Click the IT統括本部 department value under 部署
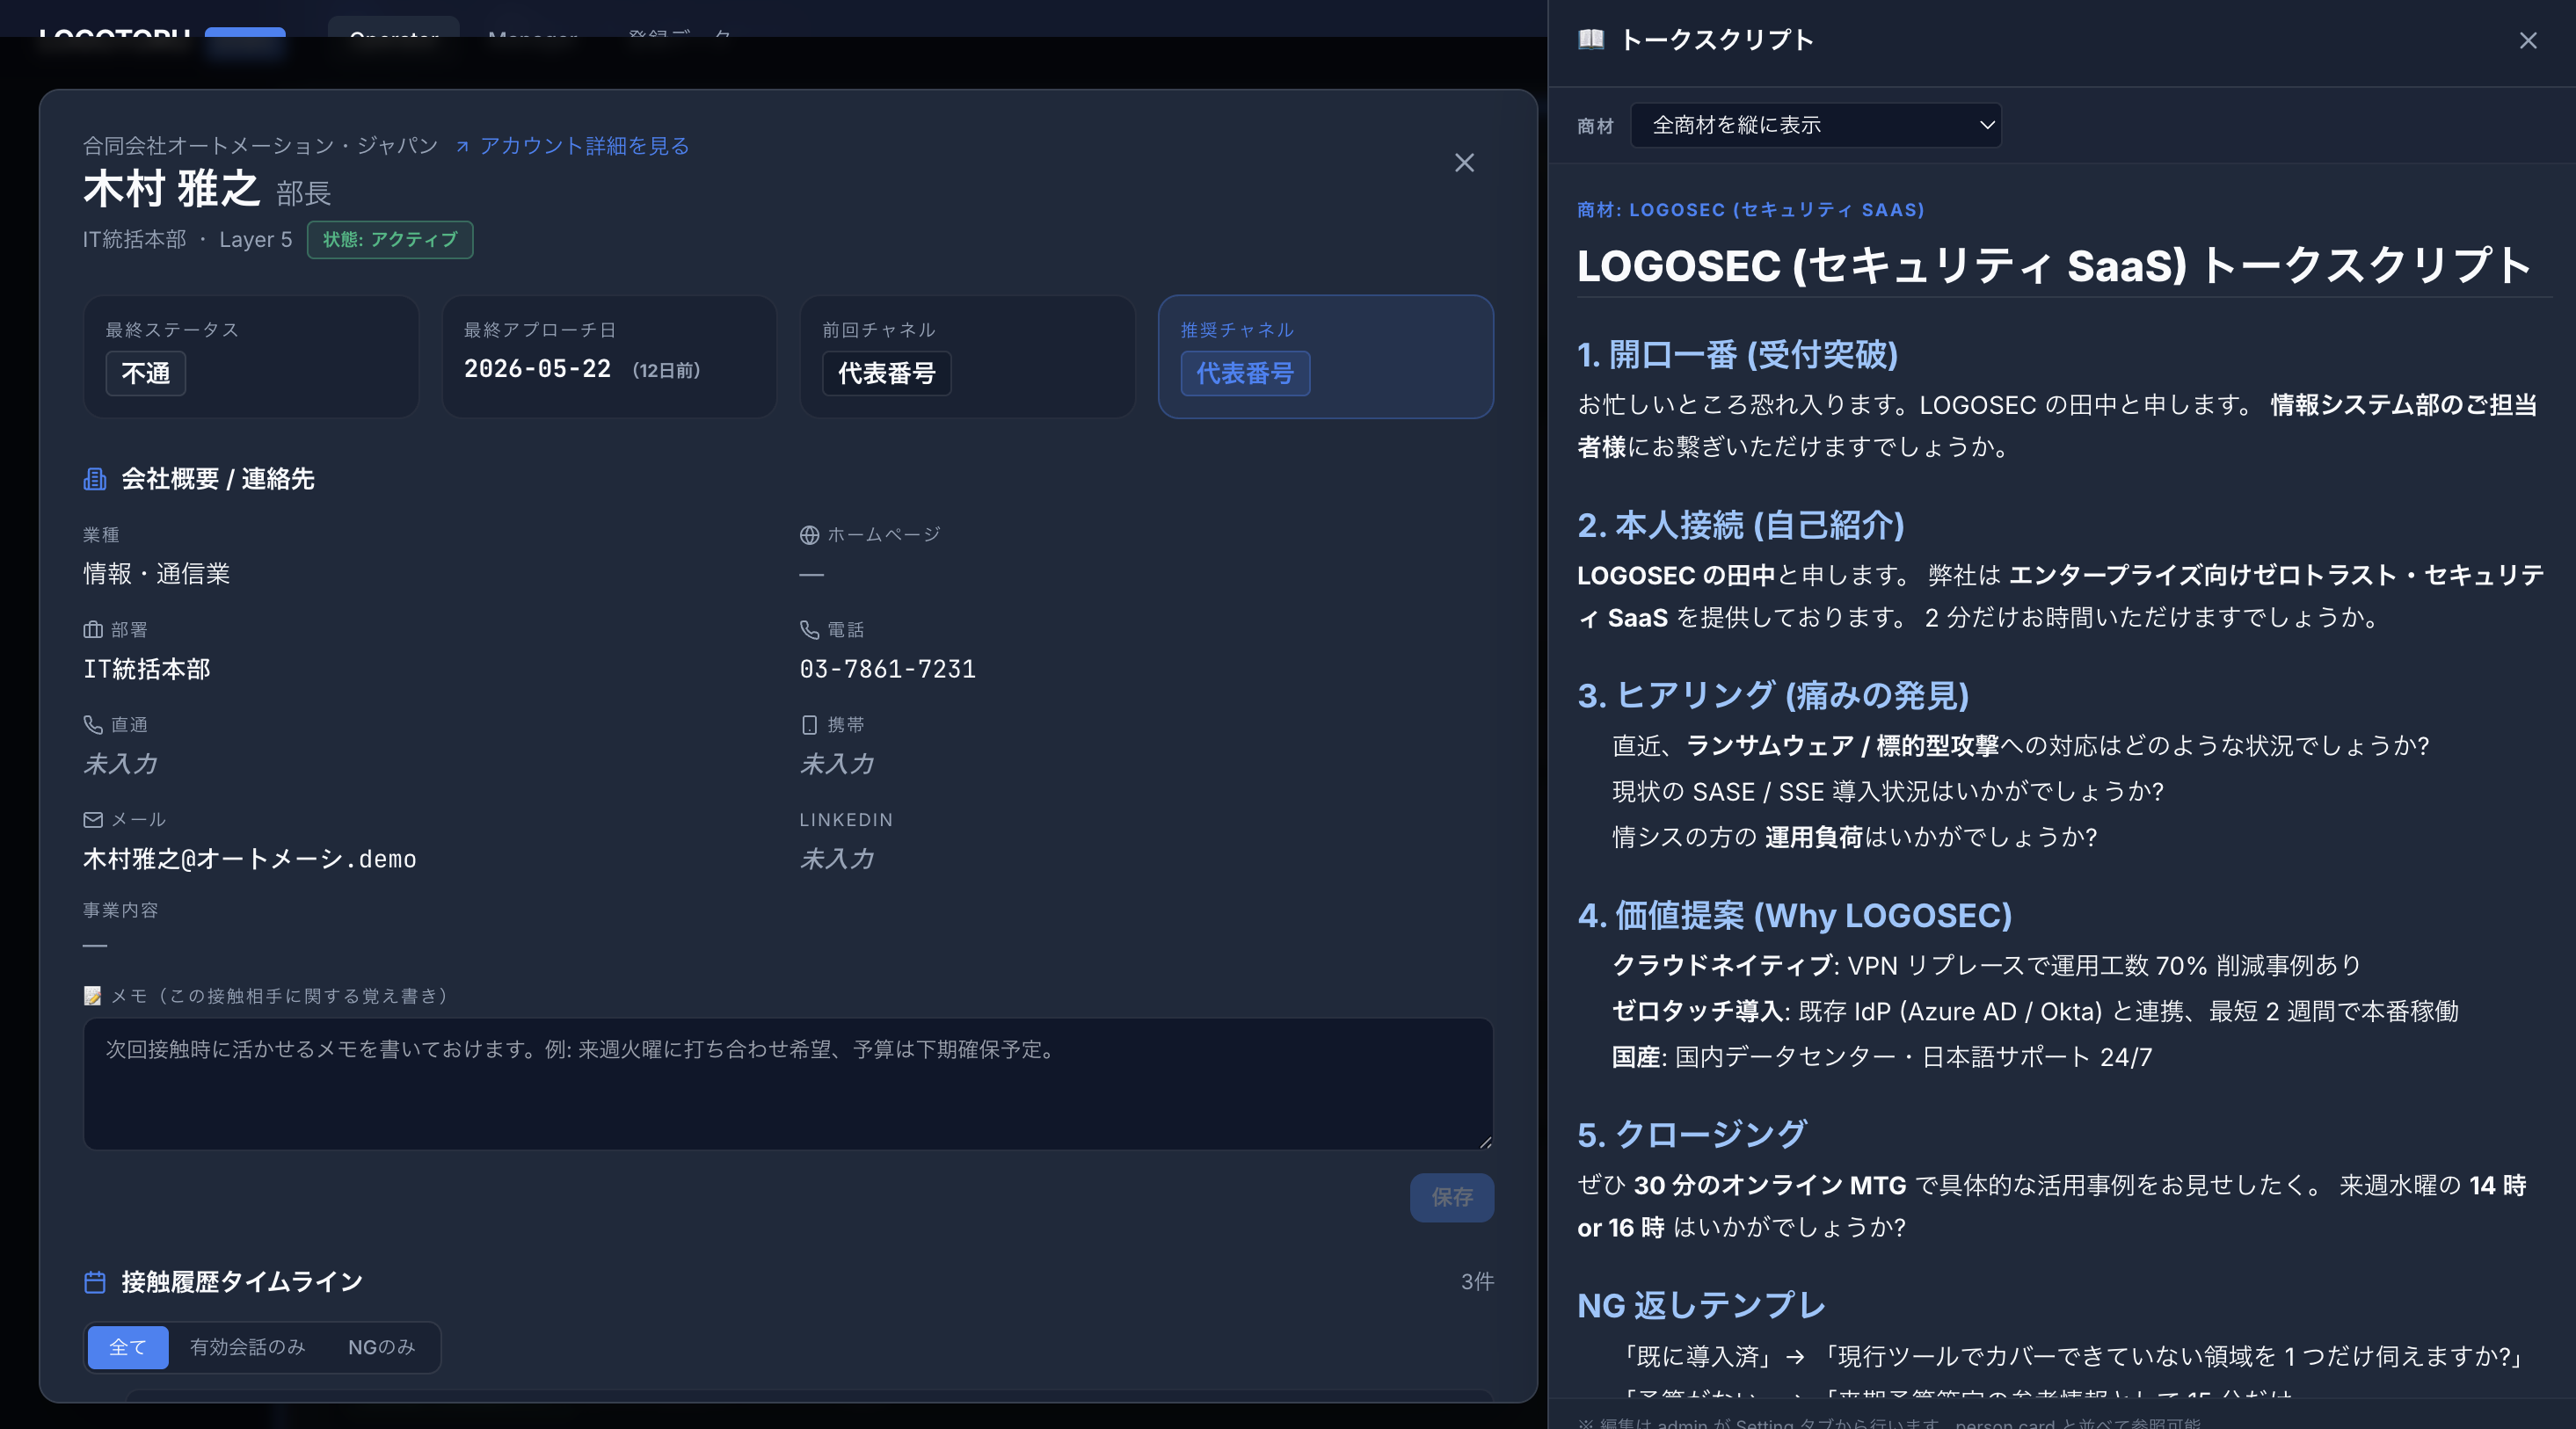This screenshot has width=2576, height=1429. pyautogui.click(x=147, y=669)
